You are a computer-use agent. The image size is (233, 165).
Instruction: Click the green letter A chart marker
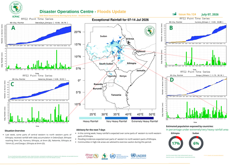pos(13,28)
